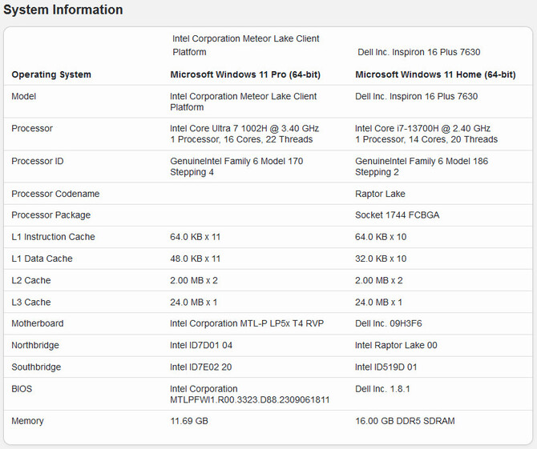
Task: Click the 'Memory' row label
Action: coord(27,421)
